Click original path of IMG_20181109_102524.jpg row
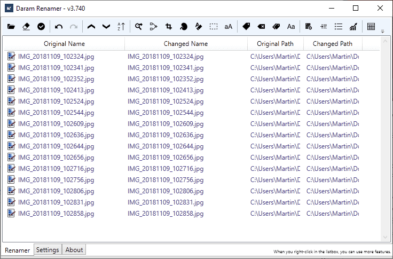 275,101
